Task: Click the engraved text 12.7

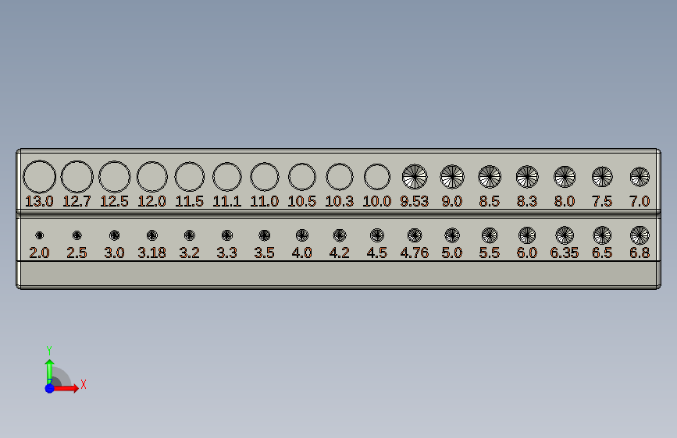Action: [77, 201]
